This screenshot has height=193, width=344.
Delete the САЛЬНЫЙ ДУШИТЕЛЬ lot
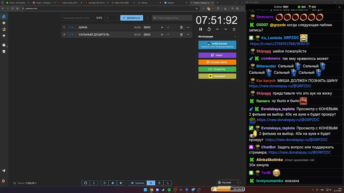(x=181, y=35)
